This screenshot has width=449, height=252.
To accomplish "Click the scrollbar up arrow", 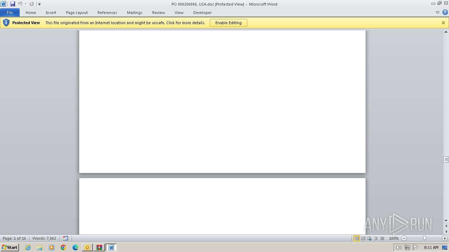I will pyautogui.click(x=446, y=32).
